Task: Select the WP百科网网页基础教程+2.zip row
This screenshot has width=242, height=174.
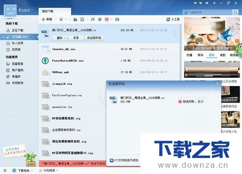Action: point(73,153)
